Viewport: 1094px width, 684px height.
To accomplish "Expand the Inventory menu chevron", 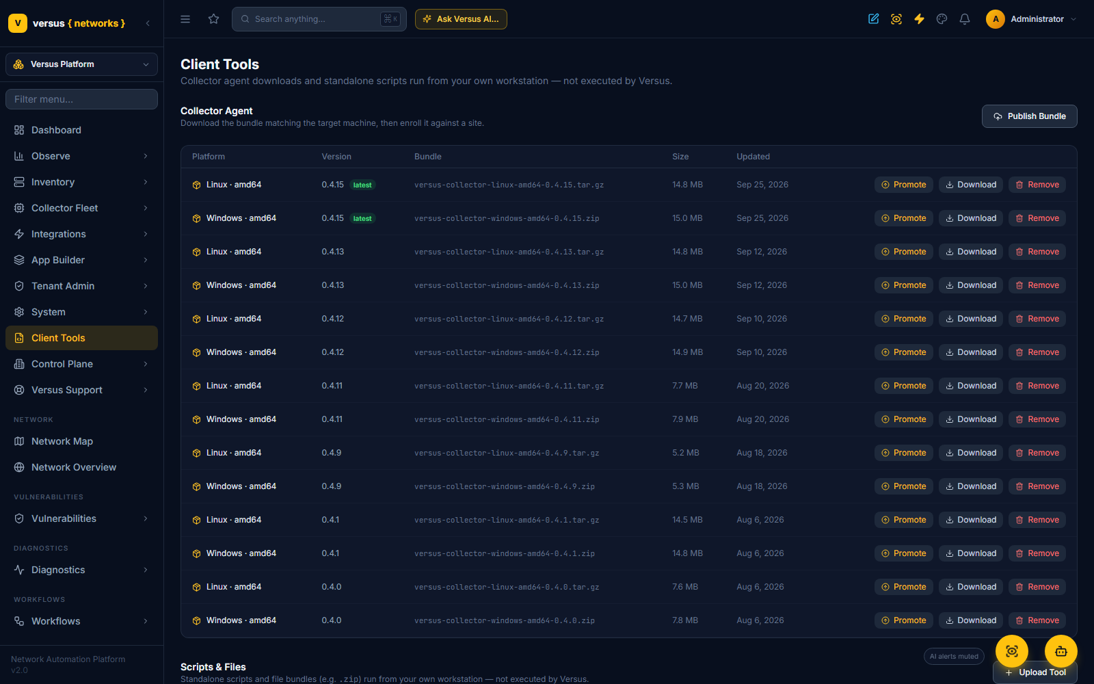I will 146,182.
